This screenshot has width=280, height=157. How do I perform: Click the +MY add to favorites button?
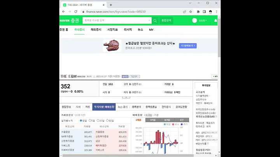215,76
